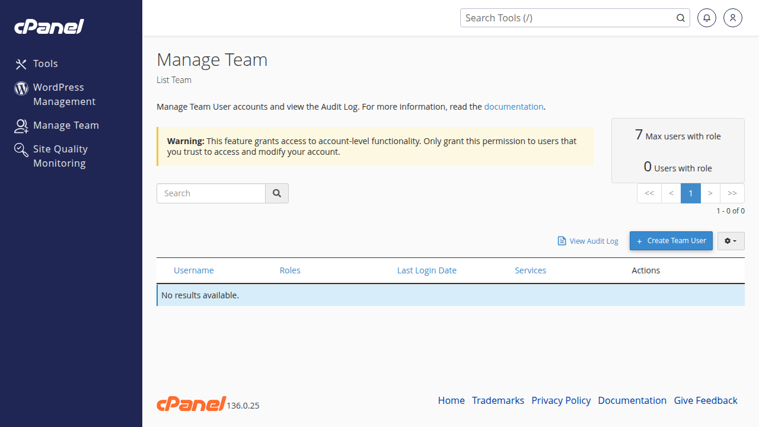The image size is (759, 427).
Task: Click the 'No results available.' row
Action: click(x=451, y=295)
